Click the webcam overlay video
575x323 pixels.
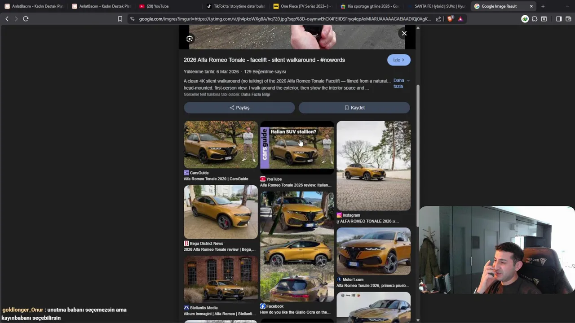click(x=497, y=250)
